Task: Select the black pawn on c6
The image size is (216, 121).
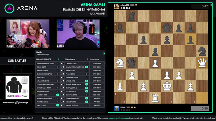Action: click(x=143, y=40)
